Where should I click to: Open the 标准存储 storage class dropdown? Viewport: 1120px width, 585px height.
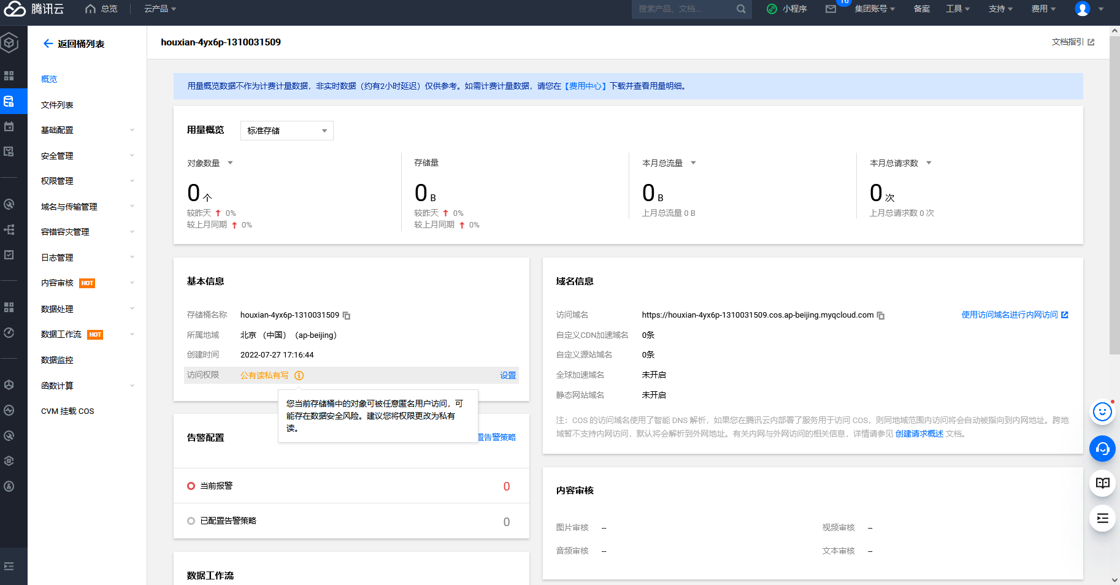point(287,131)
